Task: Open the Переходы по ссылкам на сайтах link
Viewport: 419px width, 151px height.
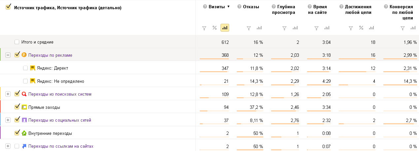Action: click(x=61, y=146)
